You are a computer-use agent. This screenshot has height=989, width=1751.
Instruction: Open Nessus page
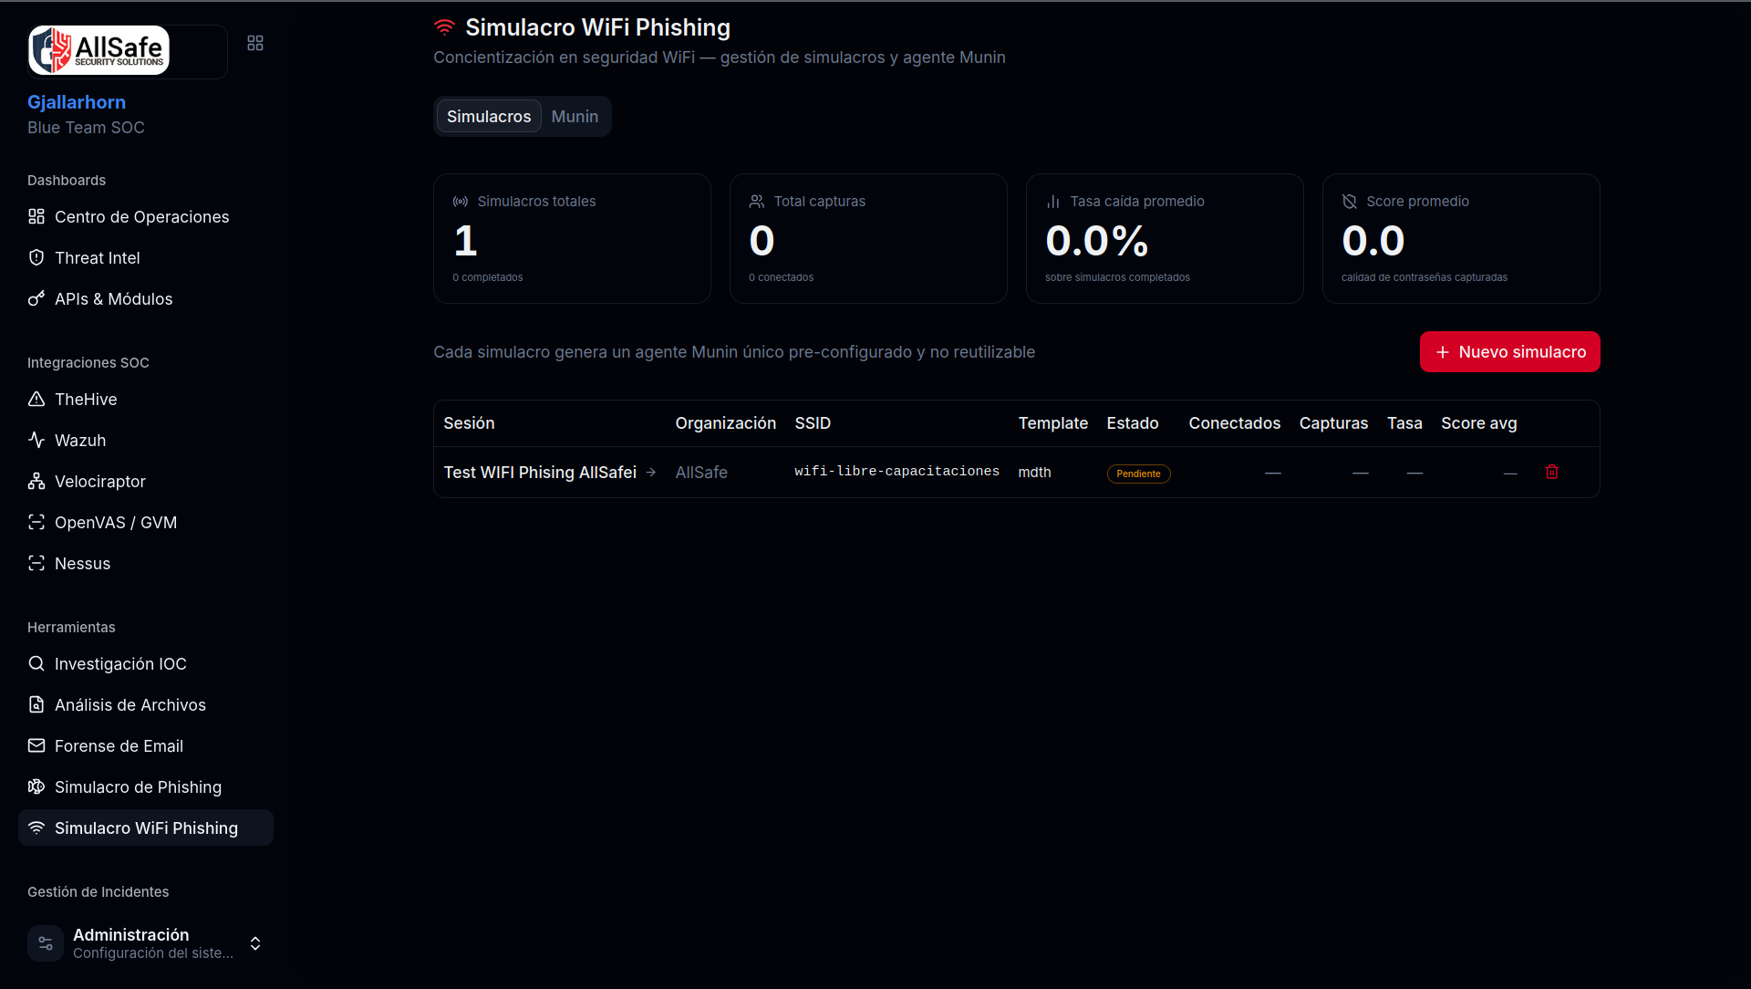(x=146, y=563)
